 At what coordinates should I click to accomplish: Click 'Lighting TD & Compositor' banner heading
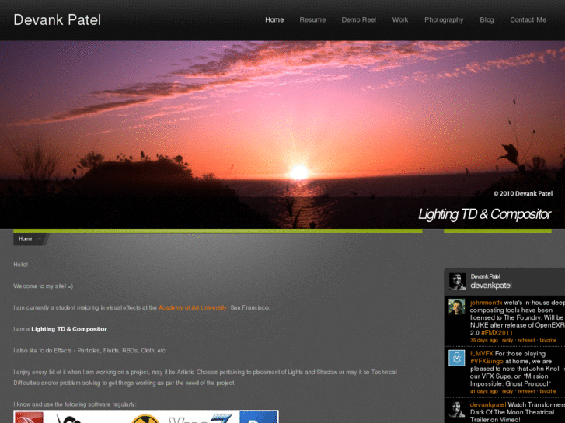[484, 214]
